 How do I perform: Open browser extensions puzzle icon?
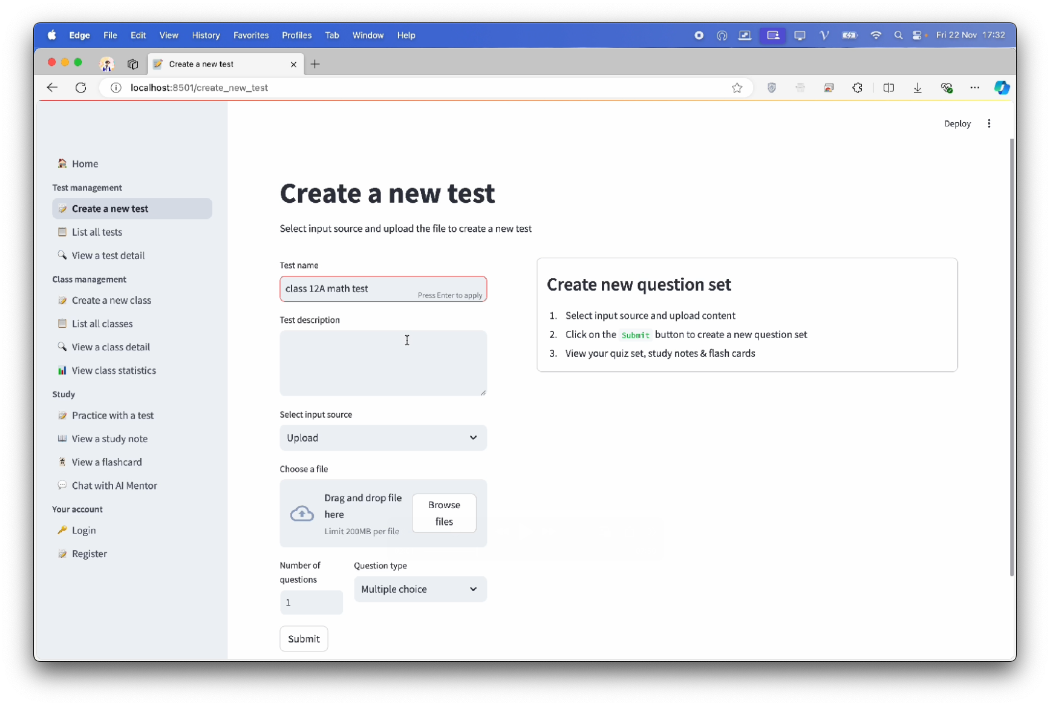pos(858,88)
